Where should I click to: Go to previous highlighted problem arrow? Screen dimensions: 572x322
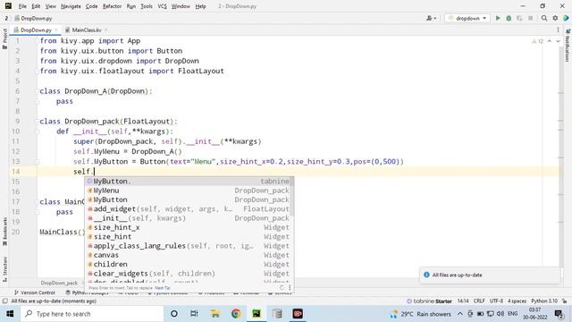pyautogui.click(x=550, y=41)
